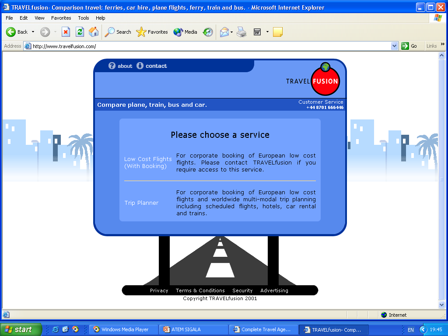448x336 pixels.
Task: Expand the address bar dropdown arrow
Action: pyautogui.click(x=395, y=46)
